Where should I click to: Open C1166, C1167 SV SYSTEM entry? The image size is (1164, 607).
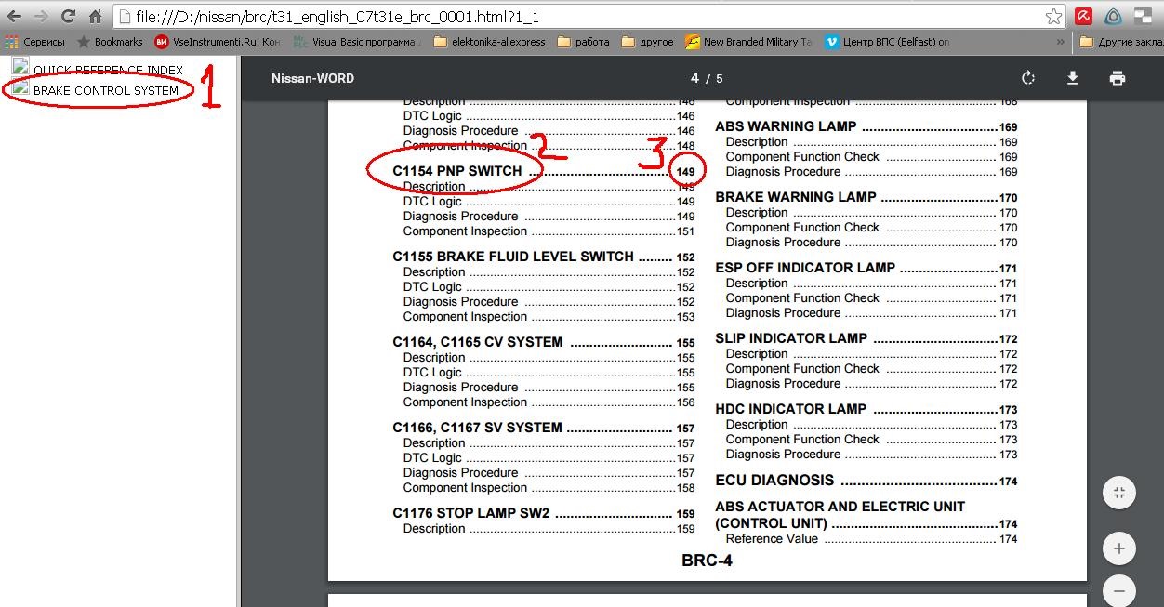point(477,428)
